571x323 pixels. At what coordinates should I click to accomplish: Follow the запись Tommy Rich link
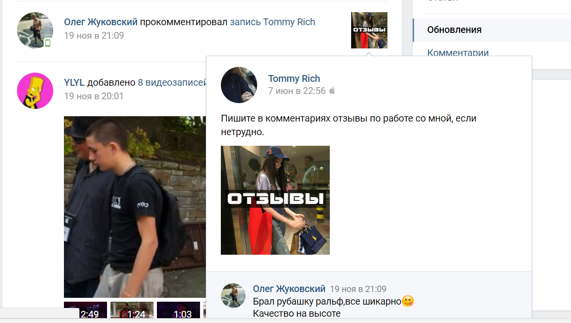(272, 22)
